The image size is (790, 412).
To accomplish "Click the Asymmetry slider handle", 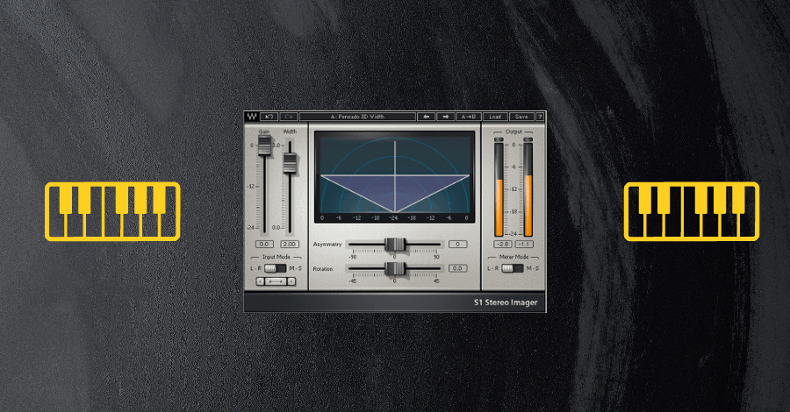I will (394, 245).
